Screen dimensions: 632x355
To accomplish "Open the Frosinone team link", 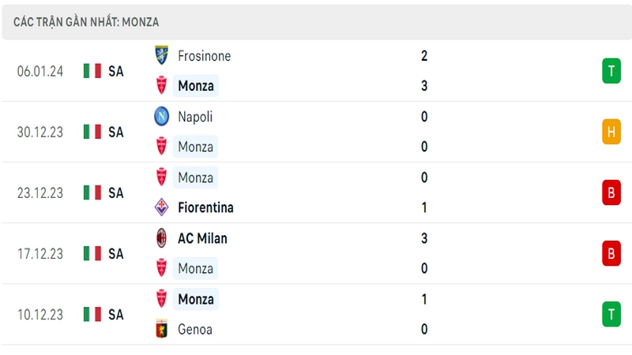I will pyautogui.click(x=205, y=56).
